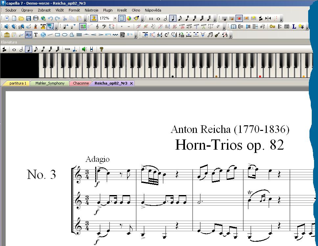Click the color wheel icon
Screen dimensions: 318x246
coord(129,18)
